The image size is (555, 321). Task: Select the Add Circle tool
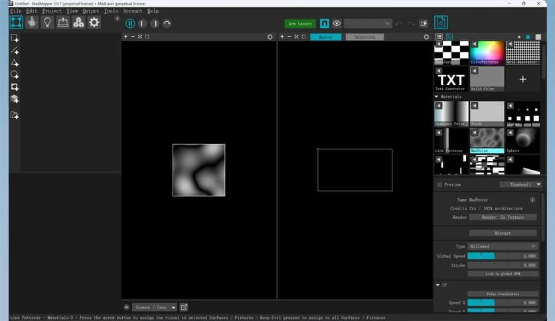(x=15, y=75)
